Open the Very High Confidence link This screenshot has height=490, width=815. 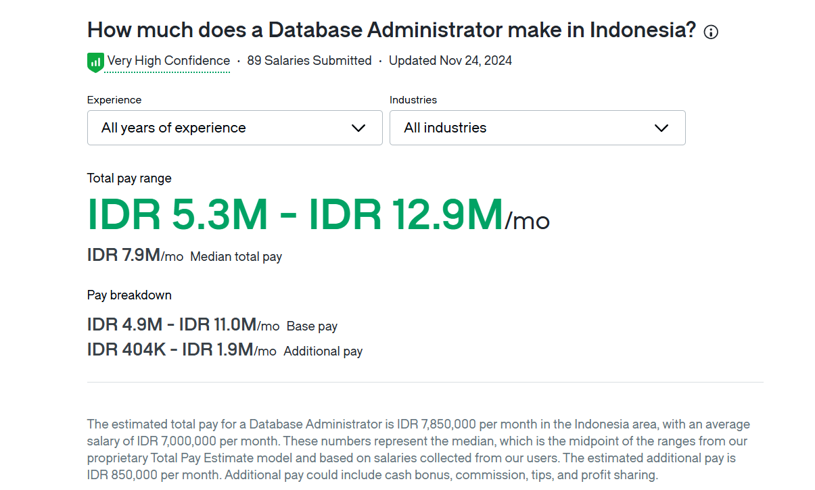click(168, 61)
